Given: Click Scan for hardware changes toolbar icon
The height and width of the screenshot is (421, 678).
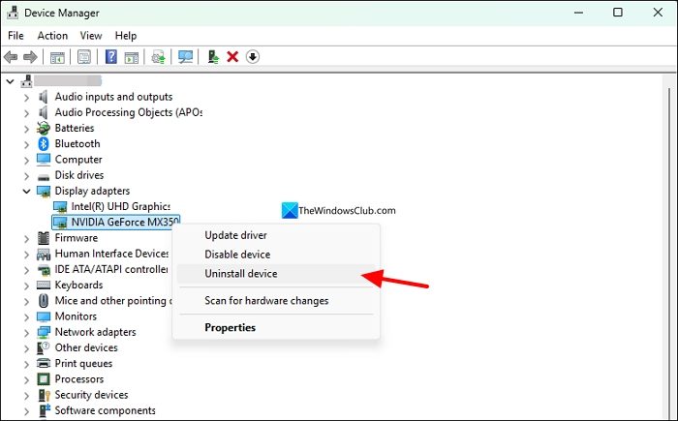Looking at the screenshot, I should tap(158, 57).
